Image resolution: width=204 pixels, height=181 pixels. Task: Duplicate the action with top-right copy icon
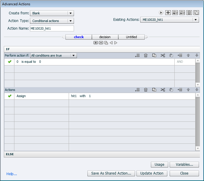coord(196,13)
